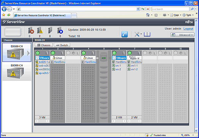Toggle power button of blade 9

pyautogui.click(x=161, y=53)
